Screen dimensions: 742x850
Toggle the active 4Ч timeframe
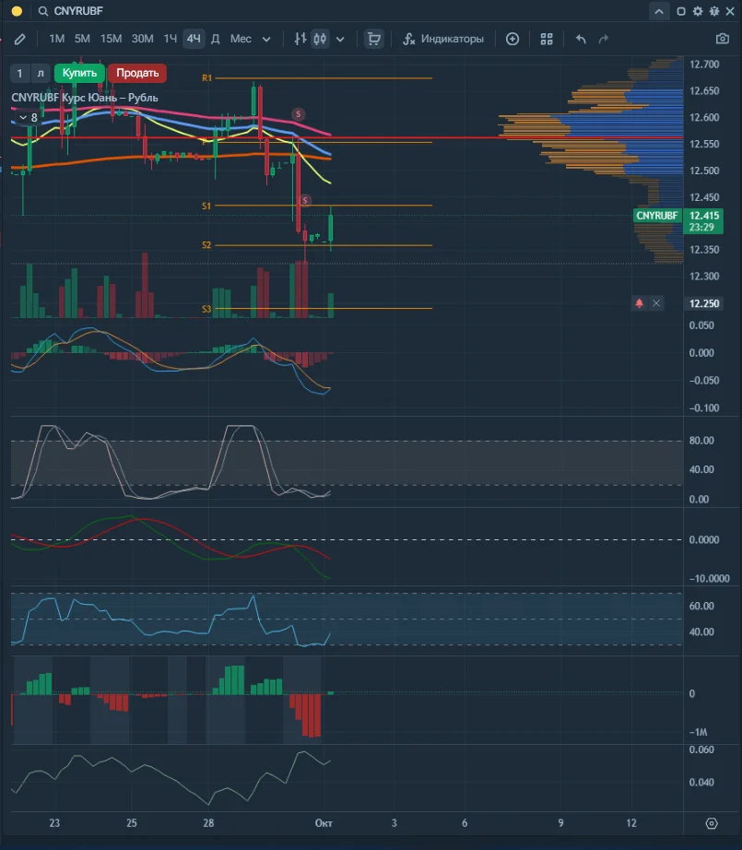click(x=194, y=39)
